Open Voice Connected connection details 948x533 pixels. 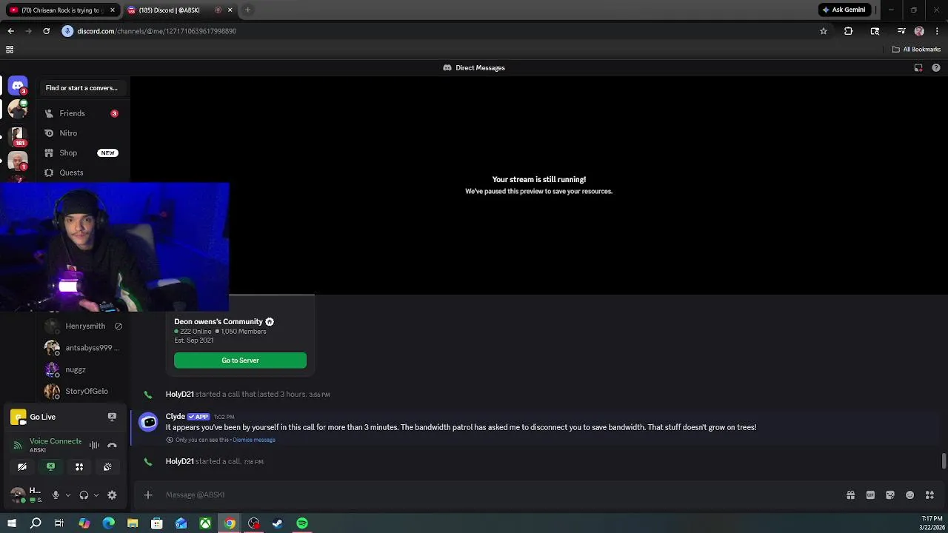(56, 441)
